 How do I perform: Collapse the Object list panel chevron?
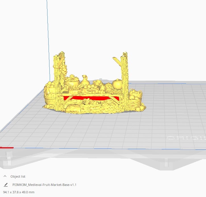[5, 176]
